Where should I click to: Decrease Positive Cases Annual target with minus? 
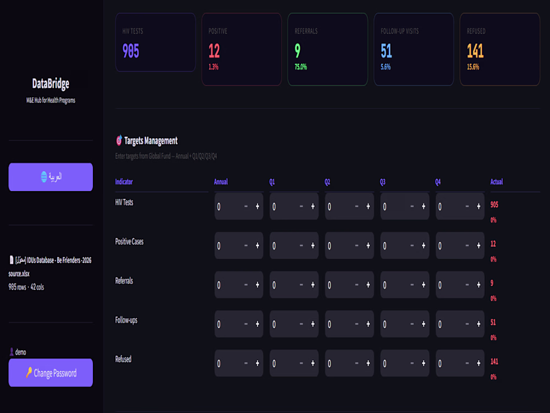246,246
